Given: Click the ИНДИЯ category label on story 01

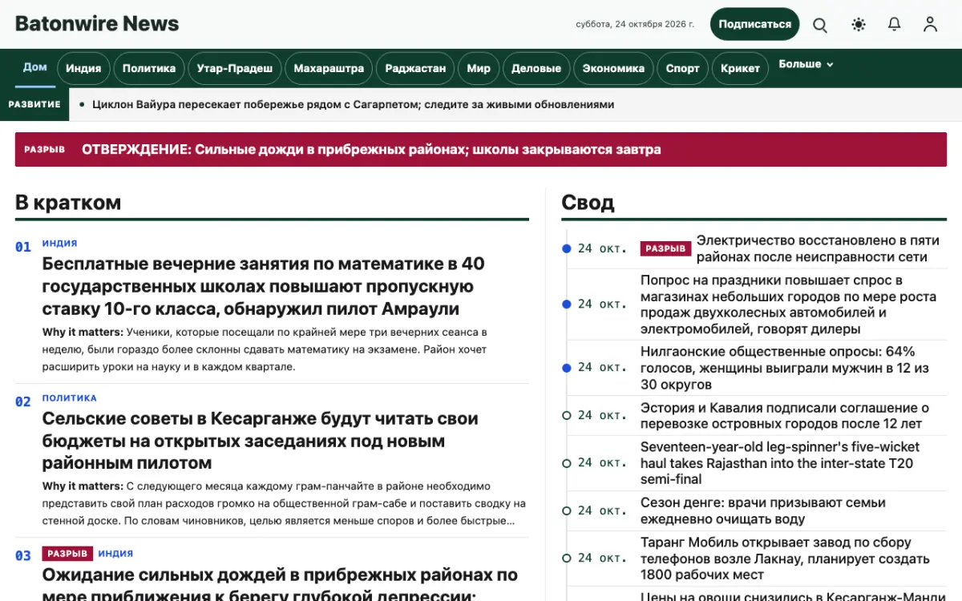Looking at the screenshot, I should click(x=60, y=243).
